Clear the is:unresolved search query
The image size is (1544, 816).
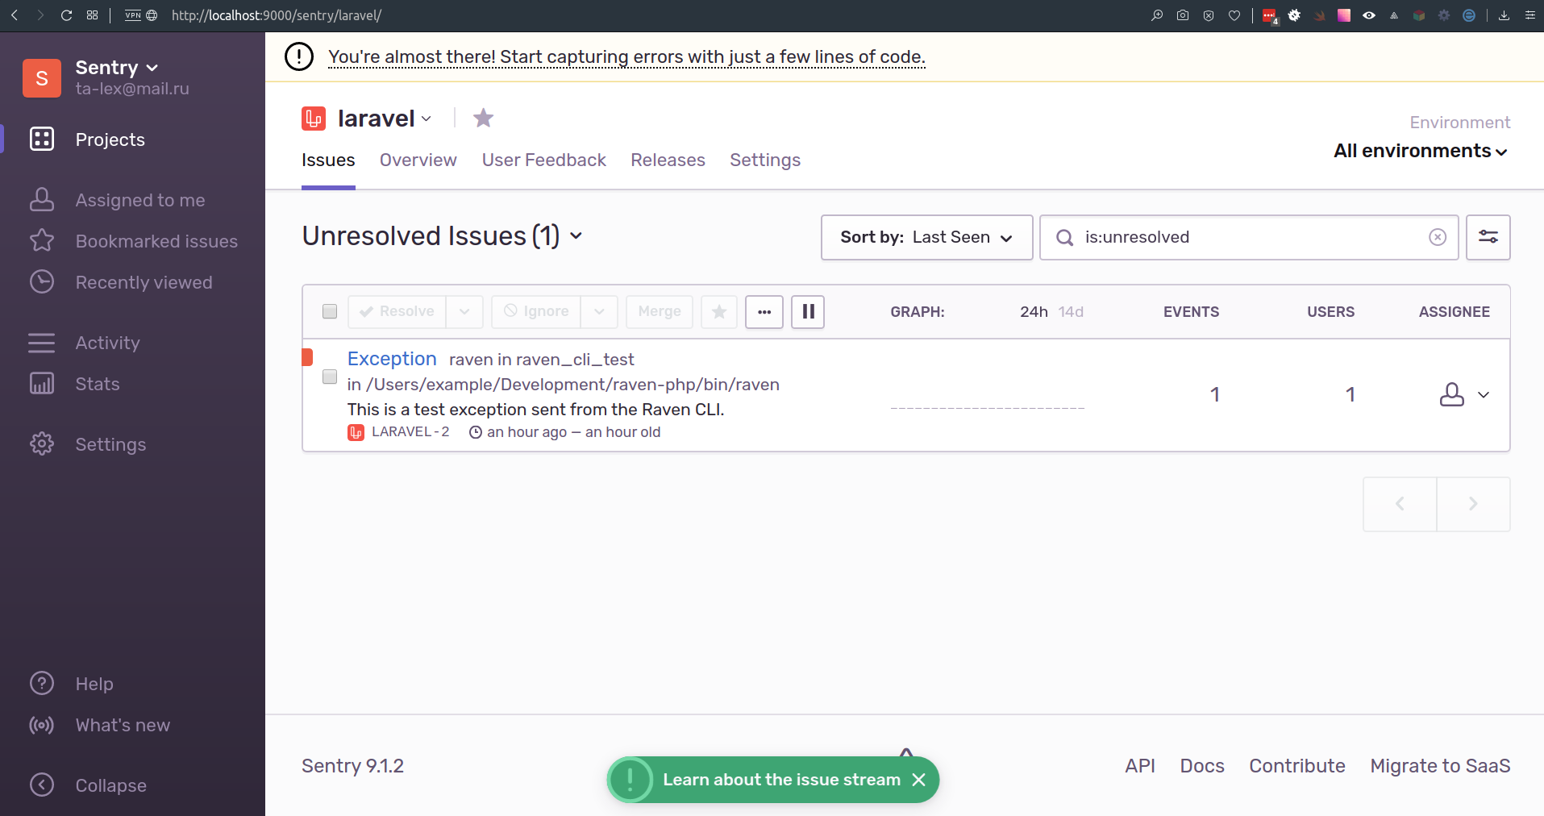coord(1438,237)
